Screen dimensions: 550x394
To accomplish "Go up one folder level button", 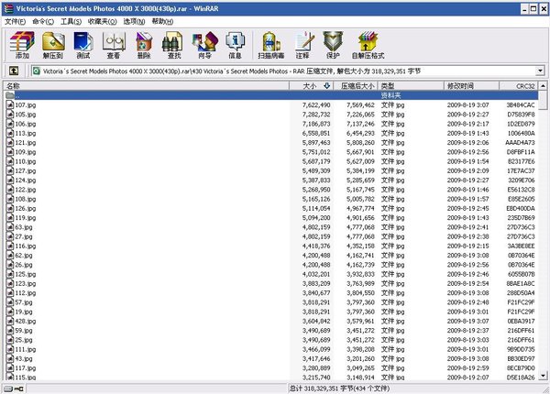I will pos(14,71).
